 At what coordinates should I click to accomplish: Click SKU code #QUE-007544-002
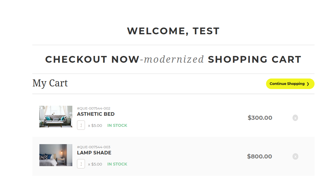pos(93,108)
